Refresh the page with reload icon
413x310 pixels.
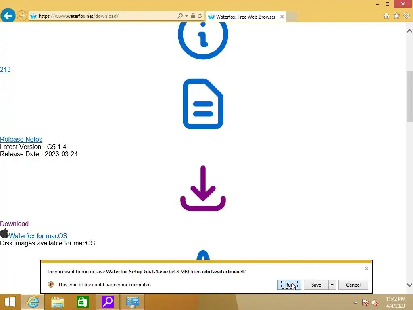200,16
